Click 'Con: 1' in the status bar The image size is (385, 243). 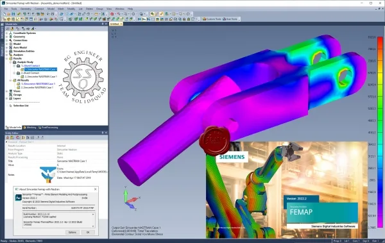click(x=356, y=241)
